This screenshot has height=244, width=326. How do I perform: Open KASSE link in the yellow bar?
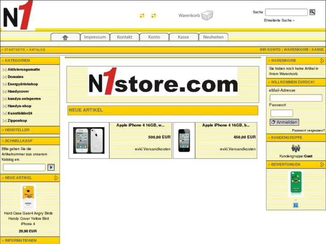pos(317,50)
